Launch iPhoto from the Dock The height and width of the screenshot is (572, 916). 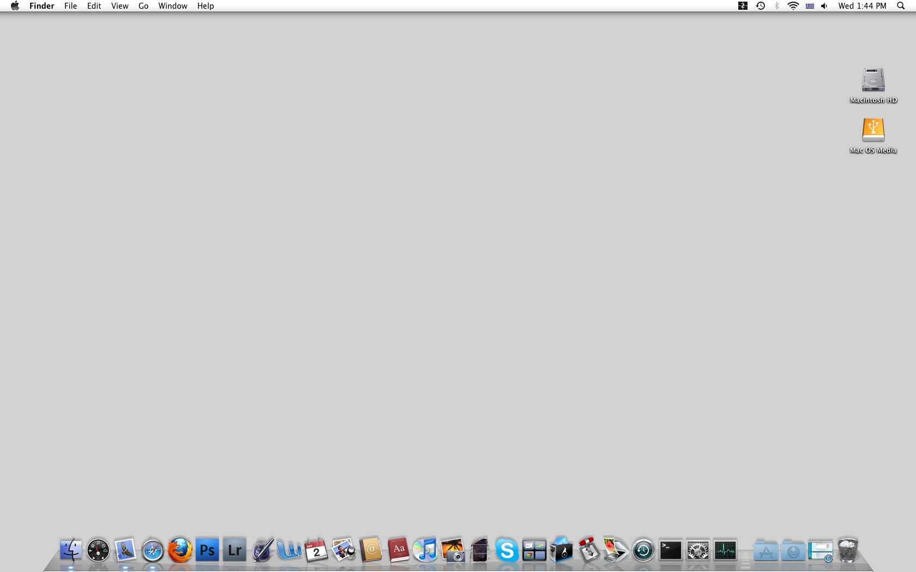click(x=343, y=550)
